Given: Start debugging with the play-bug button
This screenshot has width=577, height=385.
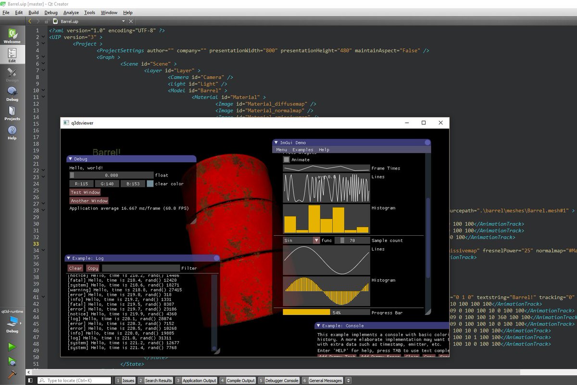Looking at the screenshot, I should [12, 361].
